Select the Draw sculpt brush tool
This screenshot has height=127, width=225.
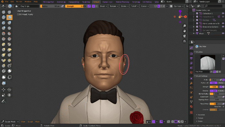pos(4,12)
